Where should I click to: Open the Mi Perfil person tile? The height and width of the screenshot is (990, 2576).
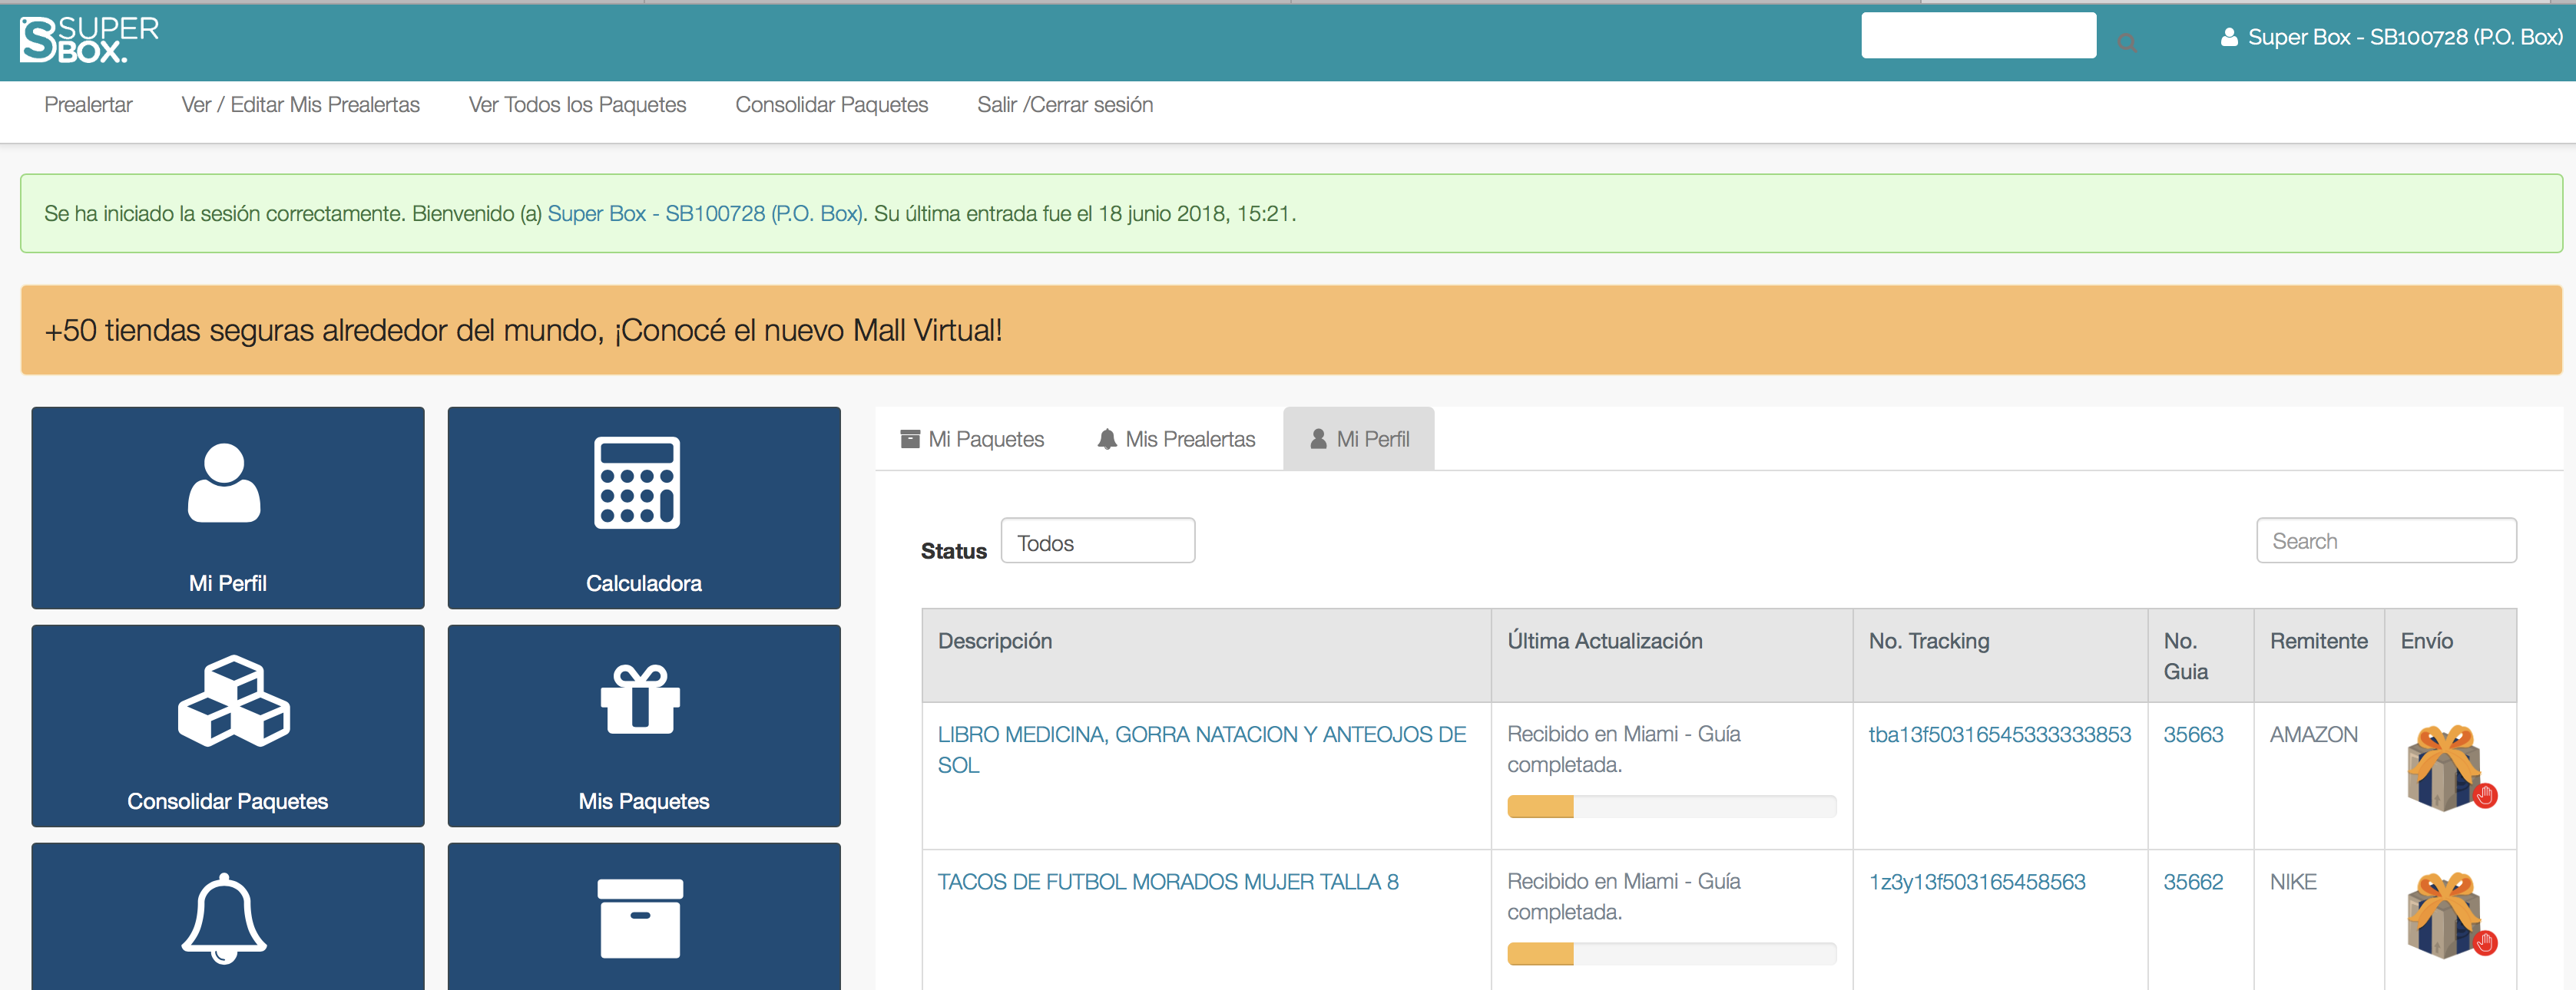[228, 507]
